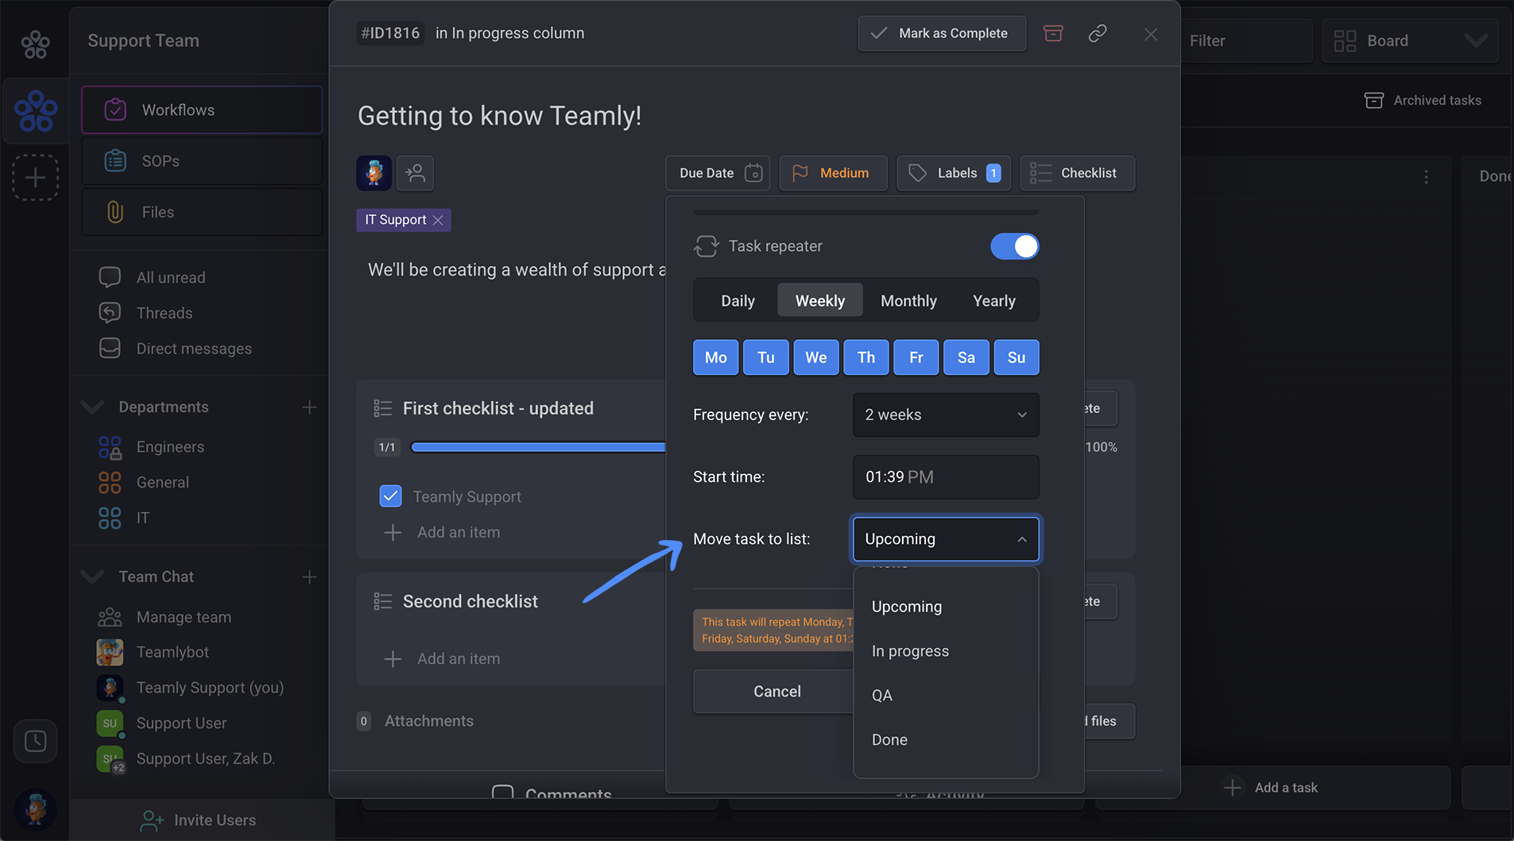This screenshot has height=841, width=1514.
Task: Click the Start time field
Action: tap(946, 477)
